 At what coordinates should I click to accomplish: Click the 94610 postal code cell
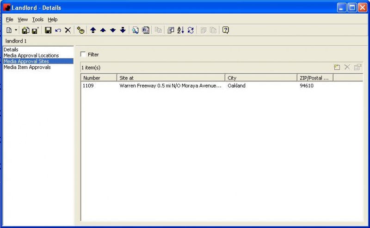click(x=307, y=86)
